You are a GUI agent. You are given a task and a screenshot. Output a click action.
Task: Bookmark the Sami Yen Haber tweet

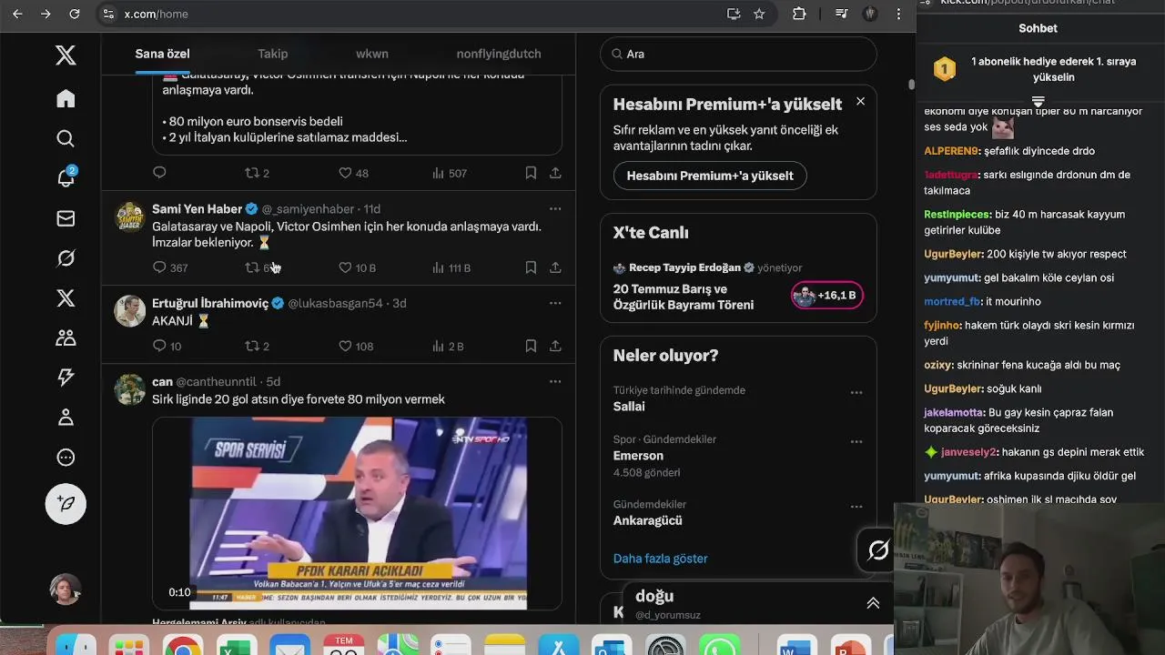tap(531, 267)
